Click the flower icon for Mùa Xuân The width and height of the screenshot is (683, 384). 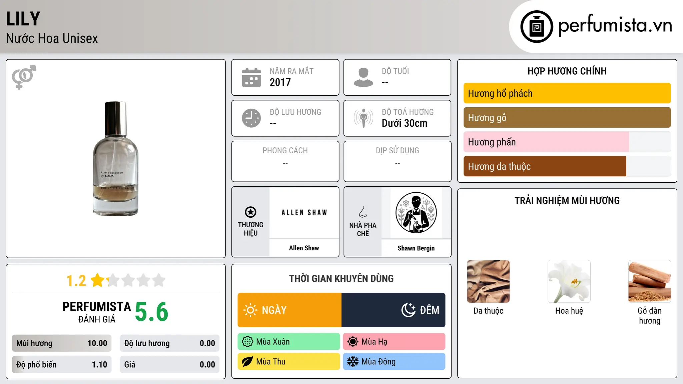pyautogui.click(x=247, y=342)
